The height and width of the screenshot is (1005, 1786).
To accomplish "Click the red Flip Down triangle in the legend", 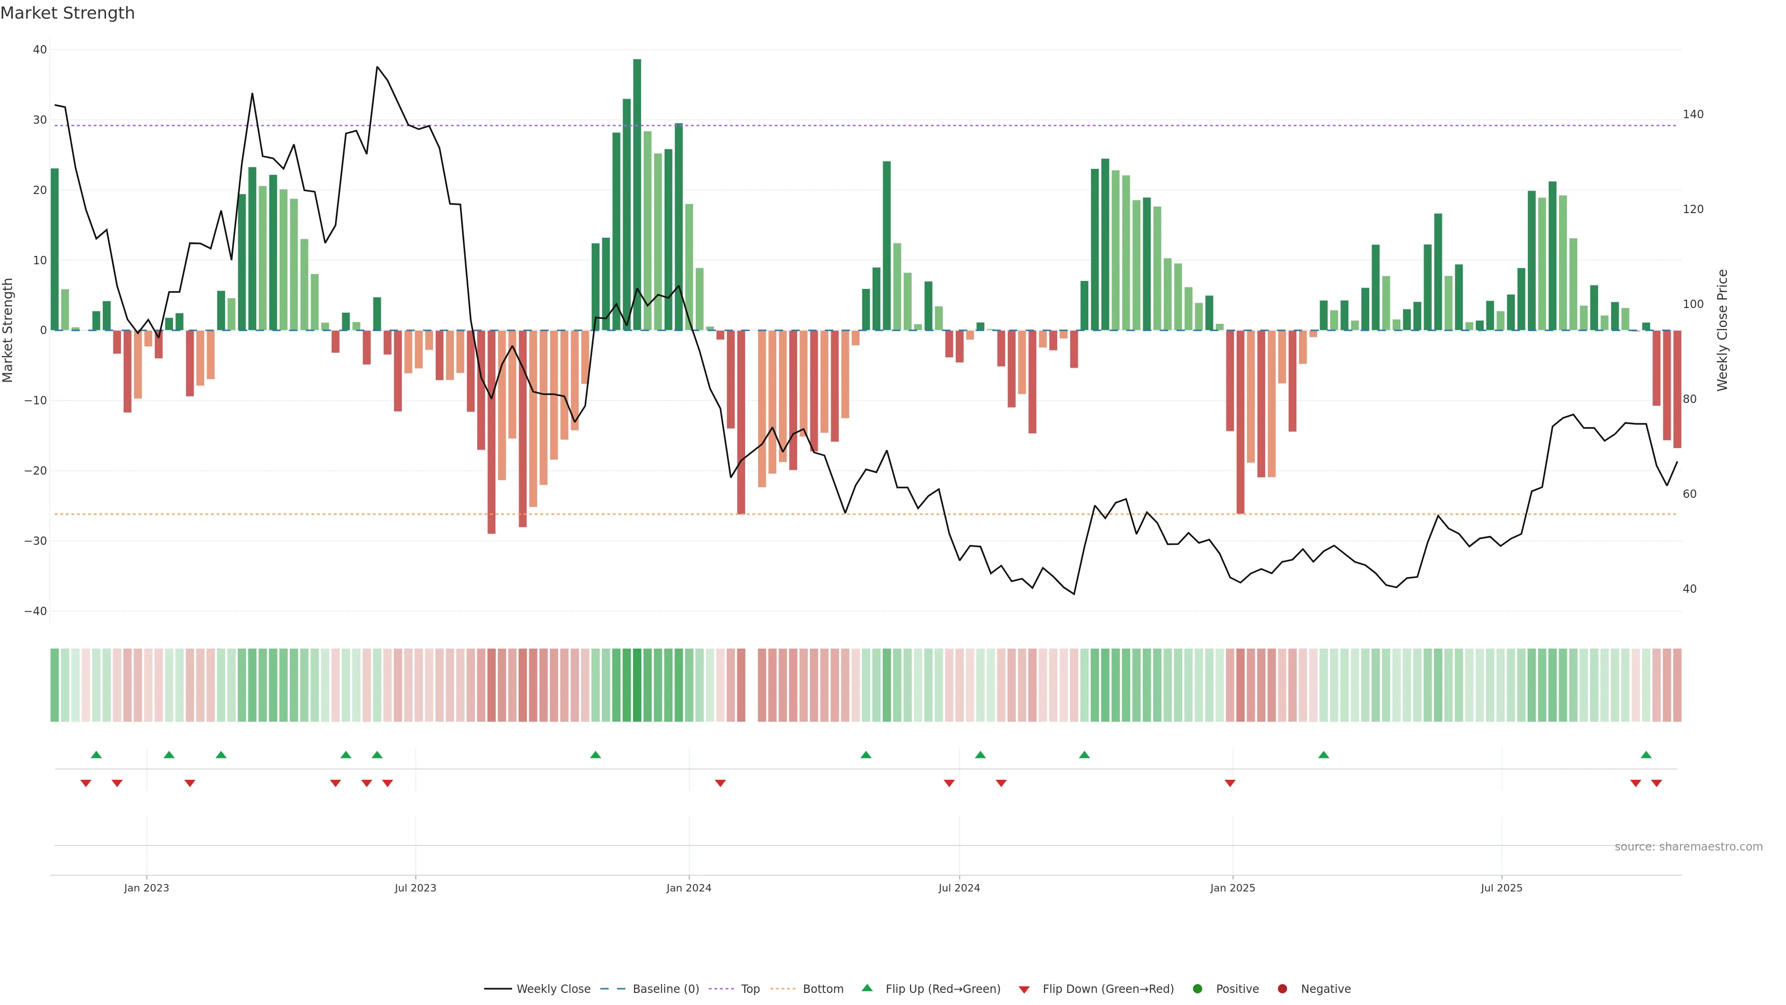I will (x=1023, y=990).
